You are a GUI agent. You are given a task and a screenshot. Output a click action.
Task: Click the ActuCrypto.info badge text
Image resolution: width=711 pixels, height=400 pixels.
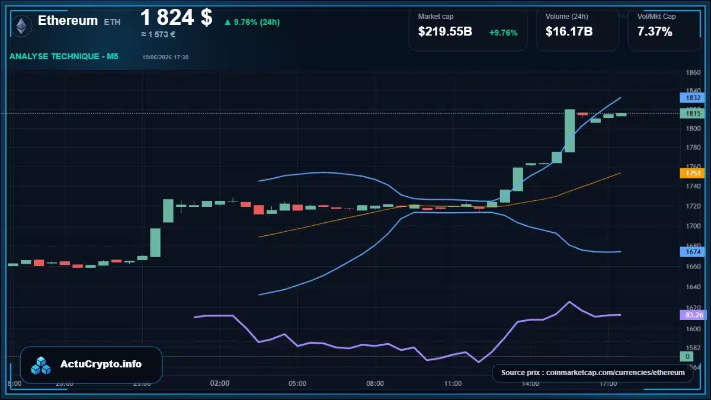[x=101, y=364]
